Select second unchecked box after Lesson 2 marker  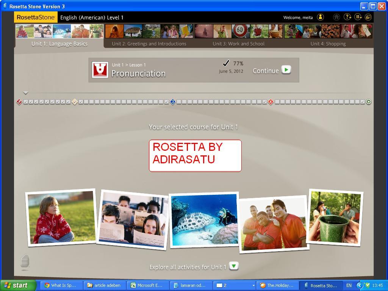click(92, 102)
